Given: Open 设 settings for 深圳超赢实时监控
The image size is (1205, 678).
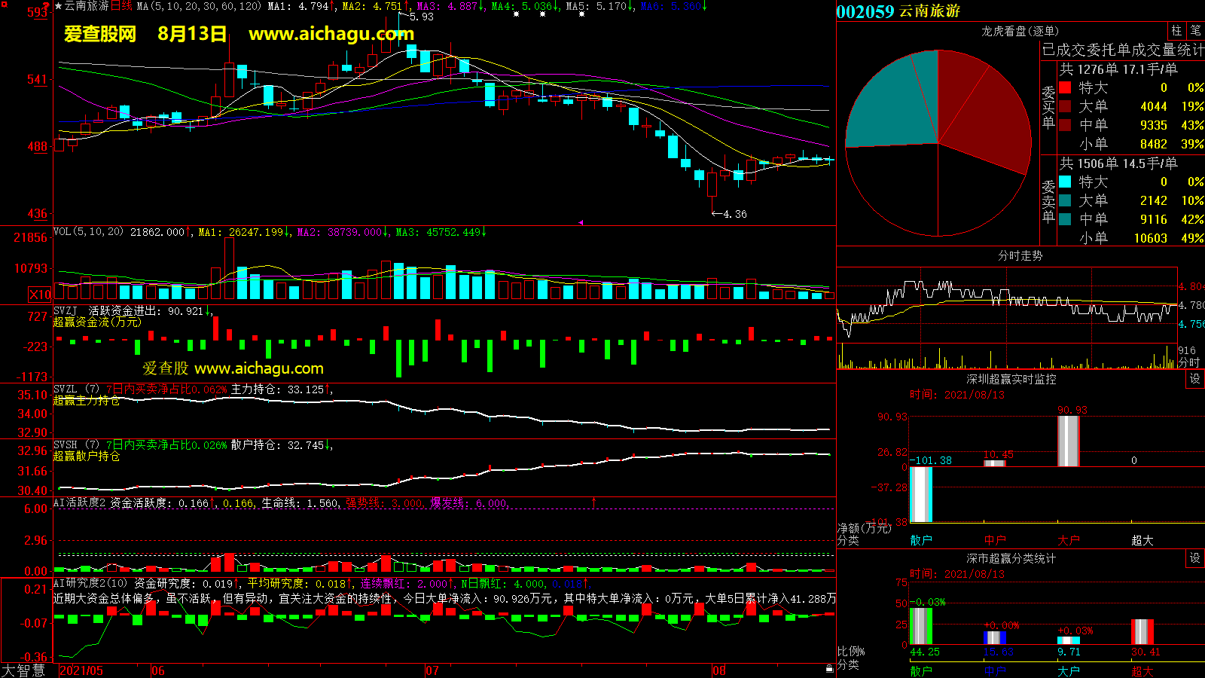Looking at the screenshot, I should tap(1194, 379).
